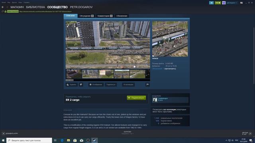Show hidden system tray icons chevron
This screenshot has width=255, height=143.
[226, 140]
